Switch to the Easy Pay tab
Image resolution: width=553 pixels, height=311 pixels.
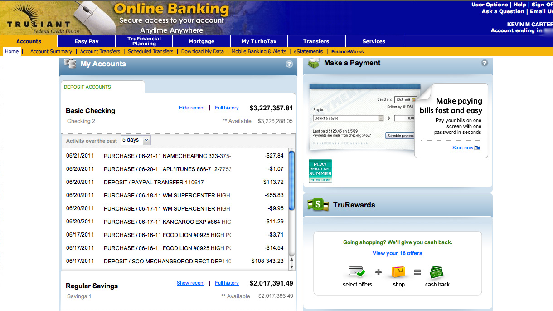click(x=87, y=41)
